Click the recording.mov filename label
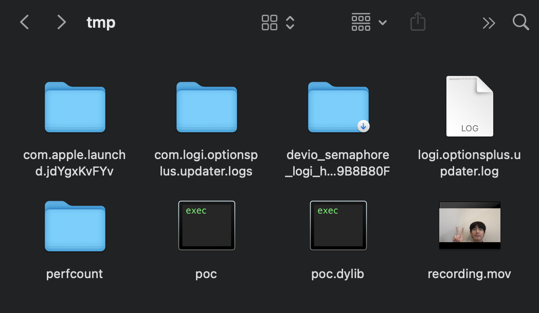The height and width of the screenshot is (313, 539). click(x=469, y=274)
